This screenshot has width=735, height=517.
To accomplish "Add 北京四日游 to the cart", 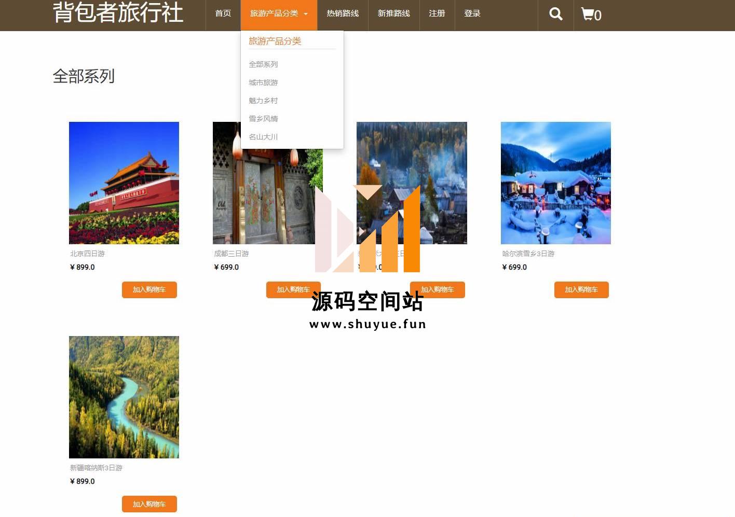I will point(149,290).
